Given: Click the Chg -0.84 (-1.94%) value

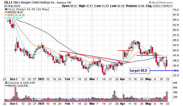Looking at the screenshot, I should [x=158, y=6].
